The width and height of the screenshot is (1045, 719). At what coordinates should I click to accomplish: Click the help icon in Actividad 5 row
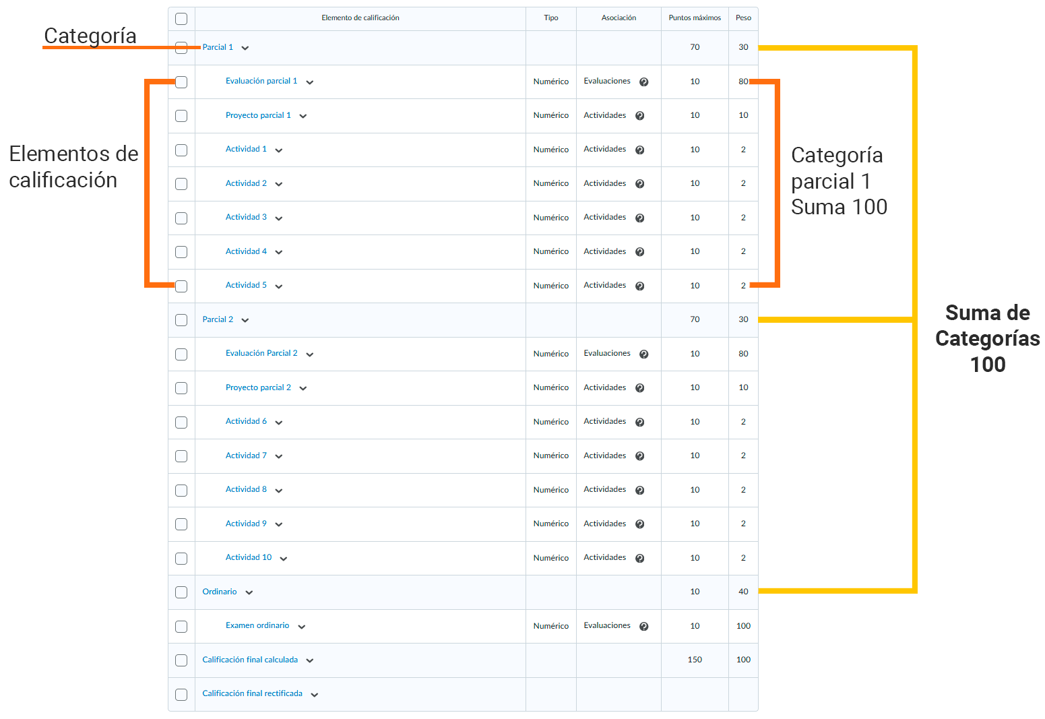point(639,286)
